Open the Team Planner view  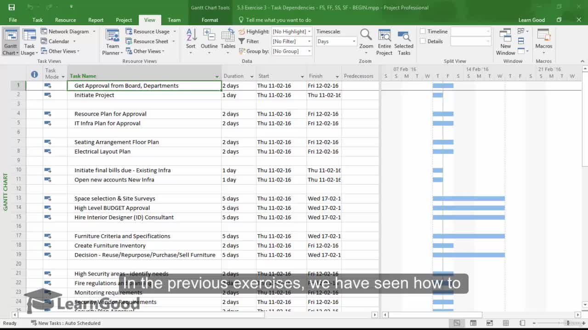point(113,42)
